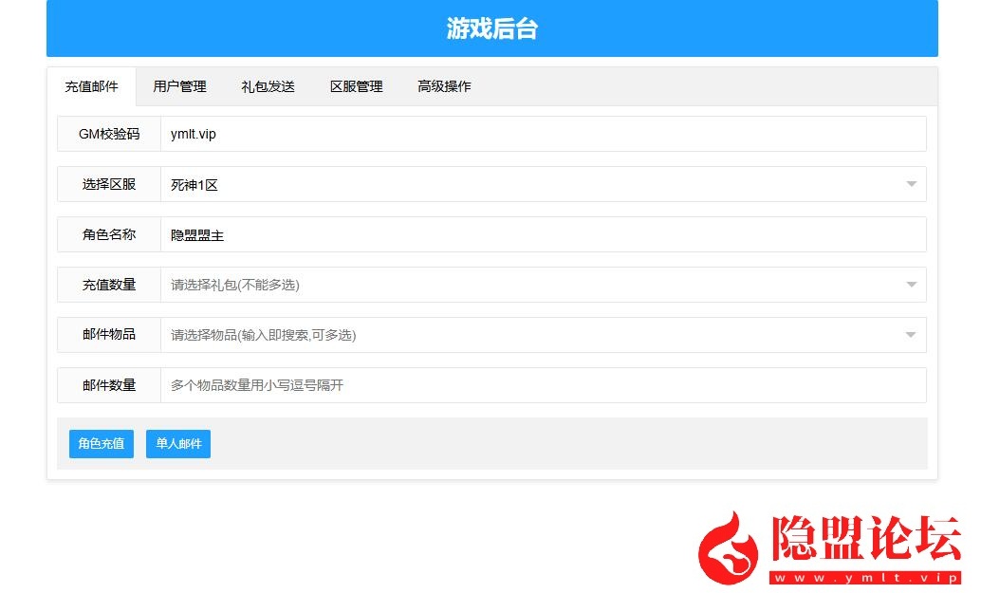The image size is (981, 593).
Task: Expand the 邮件物品 dropdown arrow
Action: point(911,335)
